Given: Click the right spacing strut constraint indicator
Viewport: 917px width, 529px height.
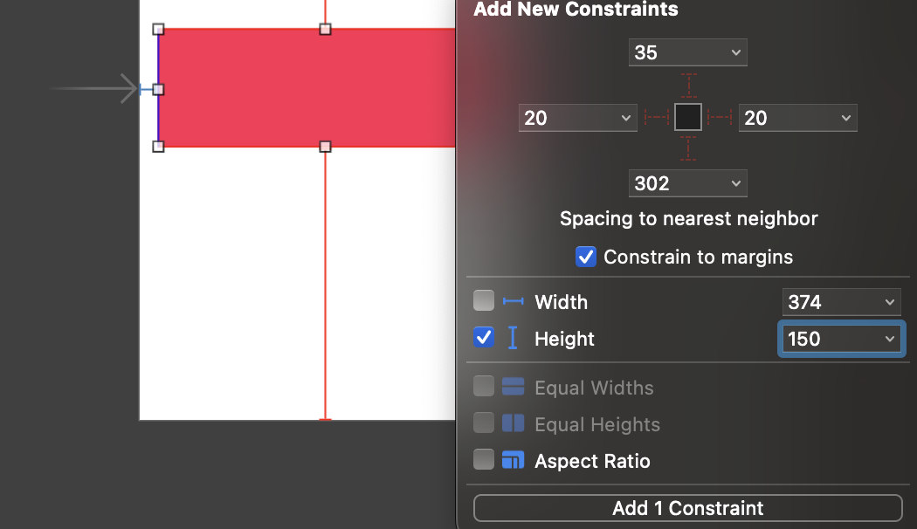Looking at the screenshot, I should point(720,118).
